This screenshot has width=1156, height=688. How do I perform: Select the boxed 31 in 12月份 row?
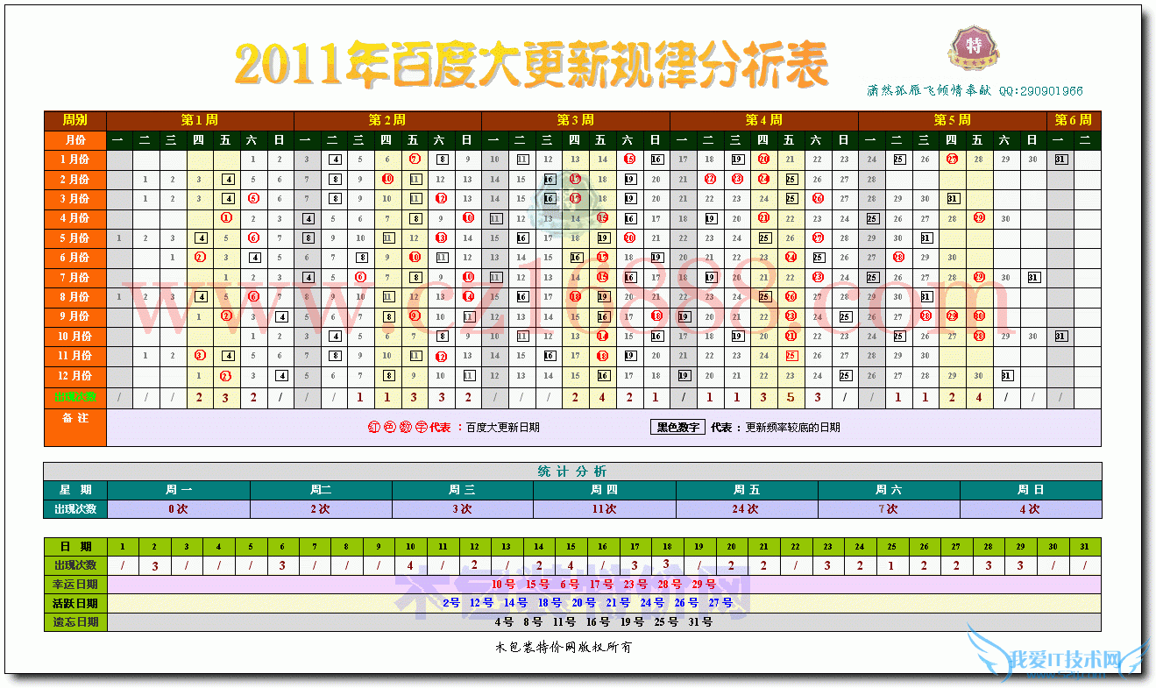[1006, 376]
